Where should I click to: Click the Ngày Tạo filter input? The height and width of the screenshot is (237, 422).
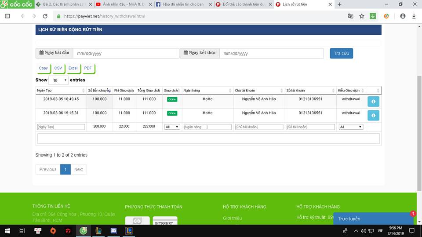[x=61, y=127]
